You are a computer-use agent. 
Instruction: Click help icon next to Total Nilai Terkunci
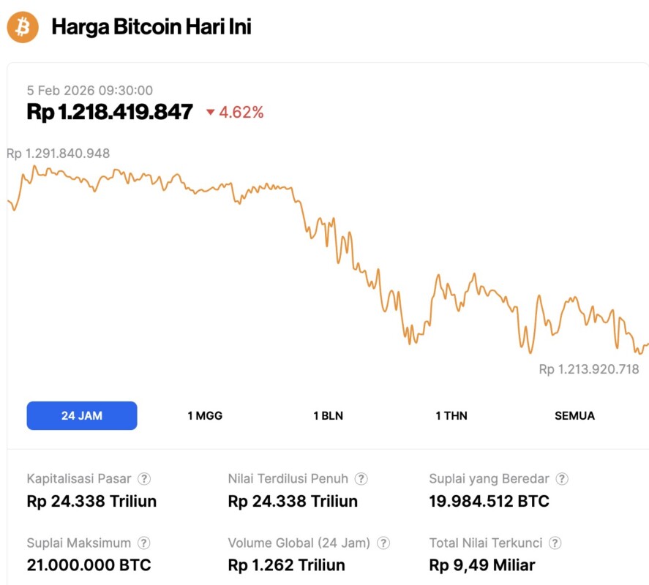pos(555,543)
